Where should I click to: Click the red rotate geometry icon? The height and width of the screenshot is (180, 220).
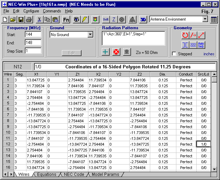(x=185, y=35)
